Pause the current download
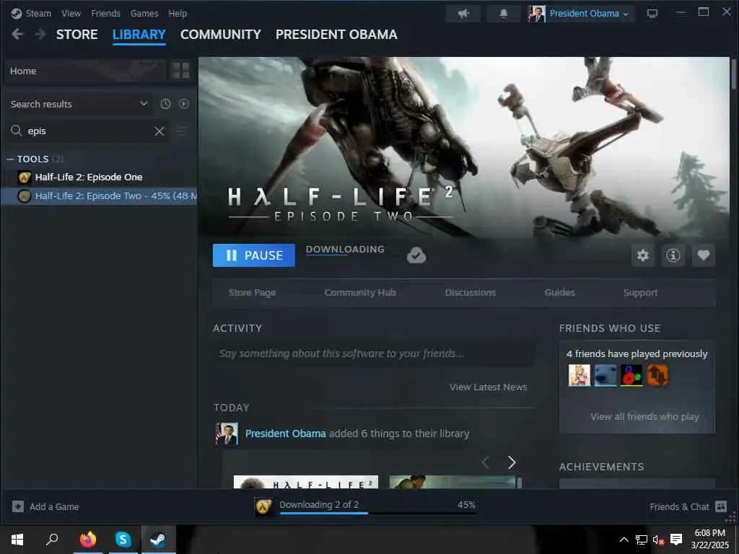 pos(254,255)
